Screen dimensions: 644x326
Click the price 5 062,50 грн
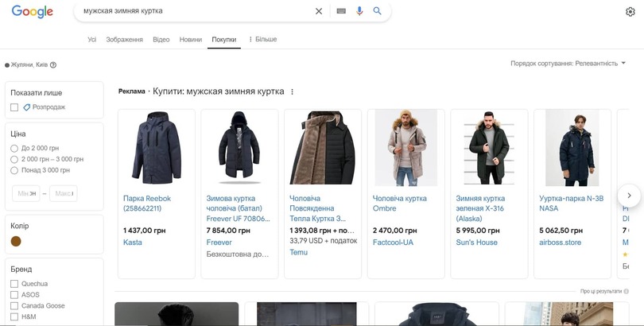tap(561, 231)
